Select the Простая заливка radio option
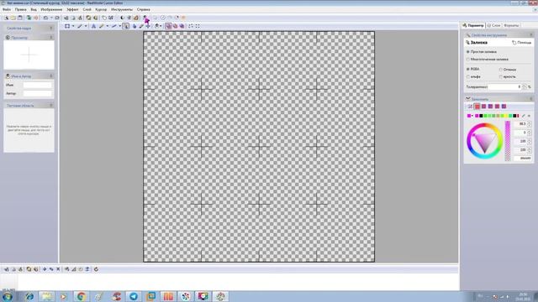Image resolution: width=538 pixels, height=302 pixels. pos(482,52)
